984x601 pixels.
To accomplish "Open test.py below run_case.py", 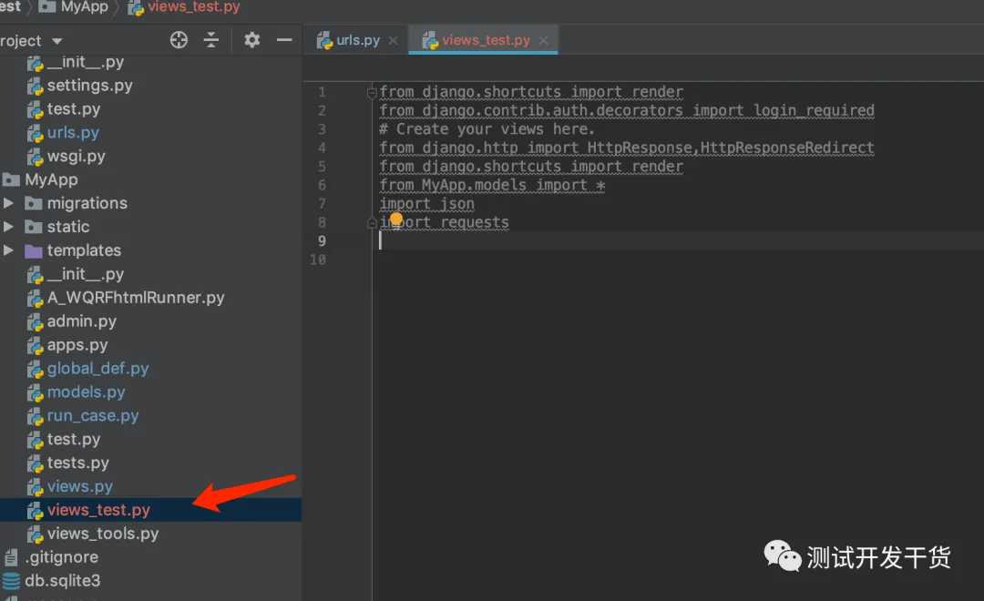I will [x=74, y=439].
